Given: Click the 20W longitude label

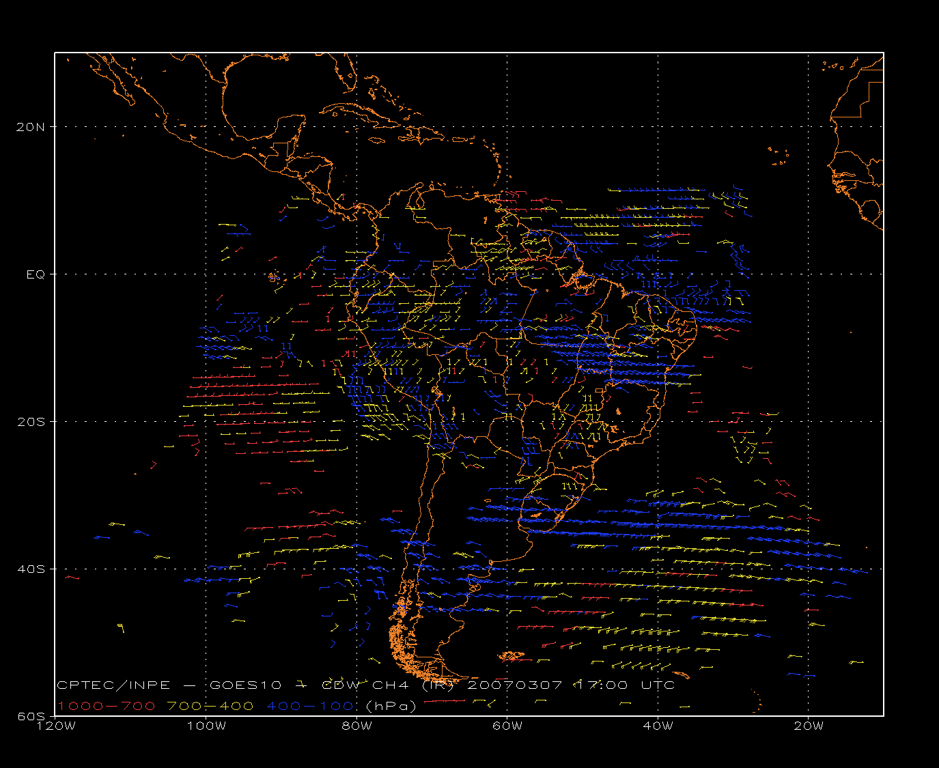Looking at the screenshot, I should [x=809, y=726].
